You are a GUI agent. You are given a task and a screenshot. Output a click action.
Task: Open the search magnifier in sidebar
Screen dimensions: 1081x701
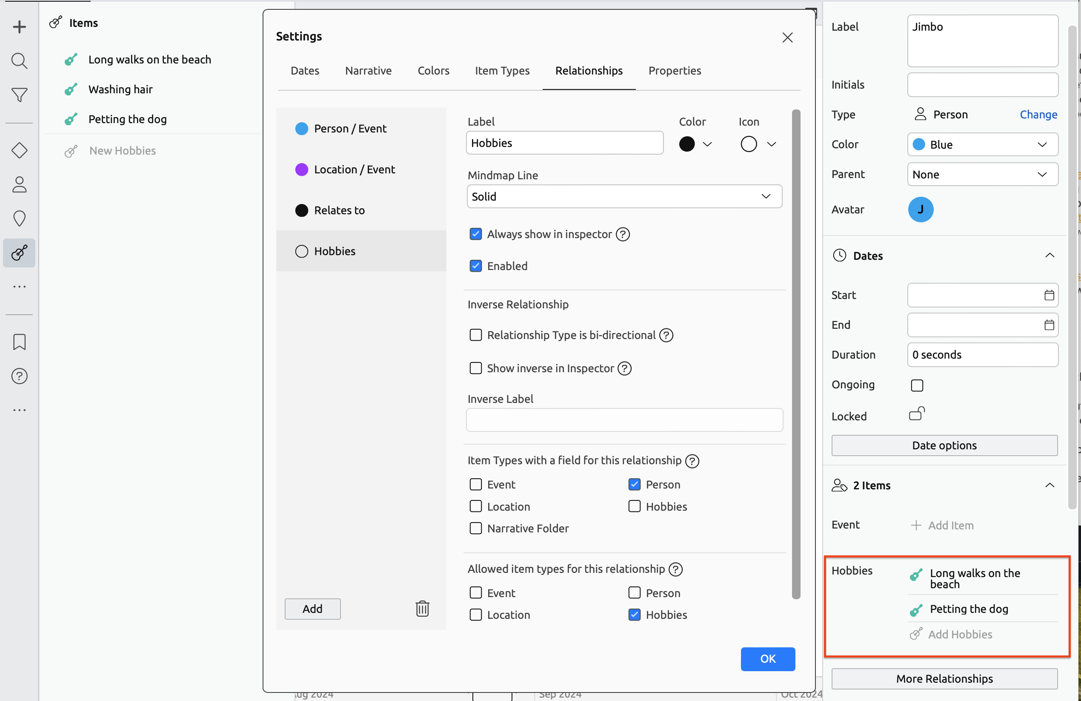coord(19,60)
